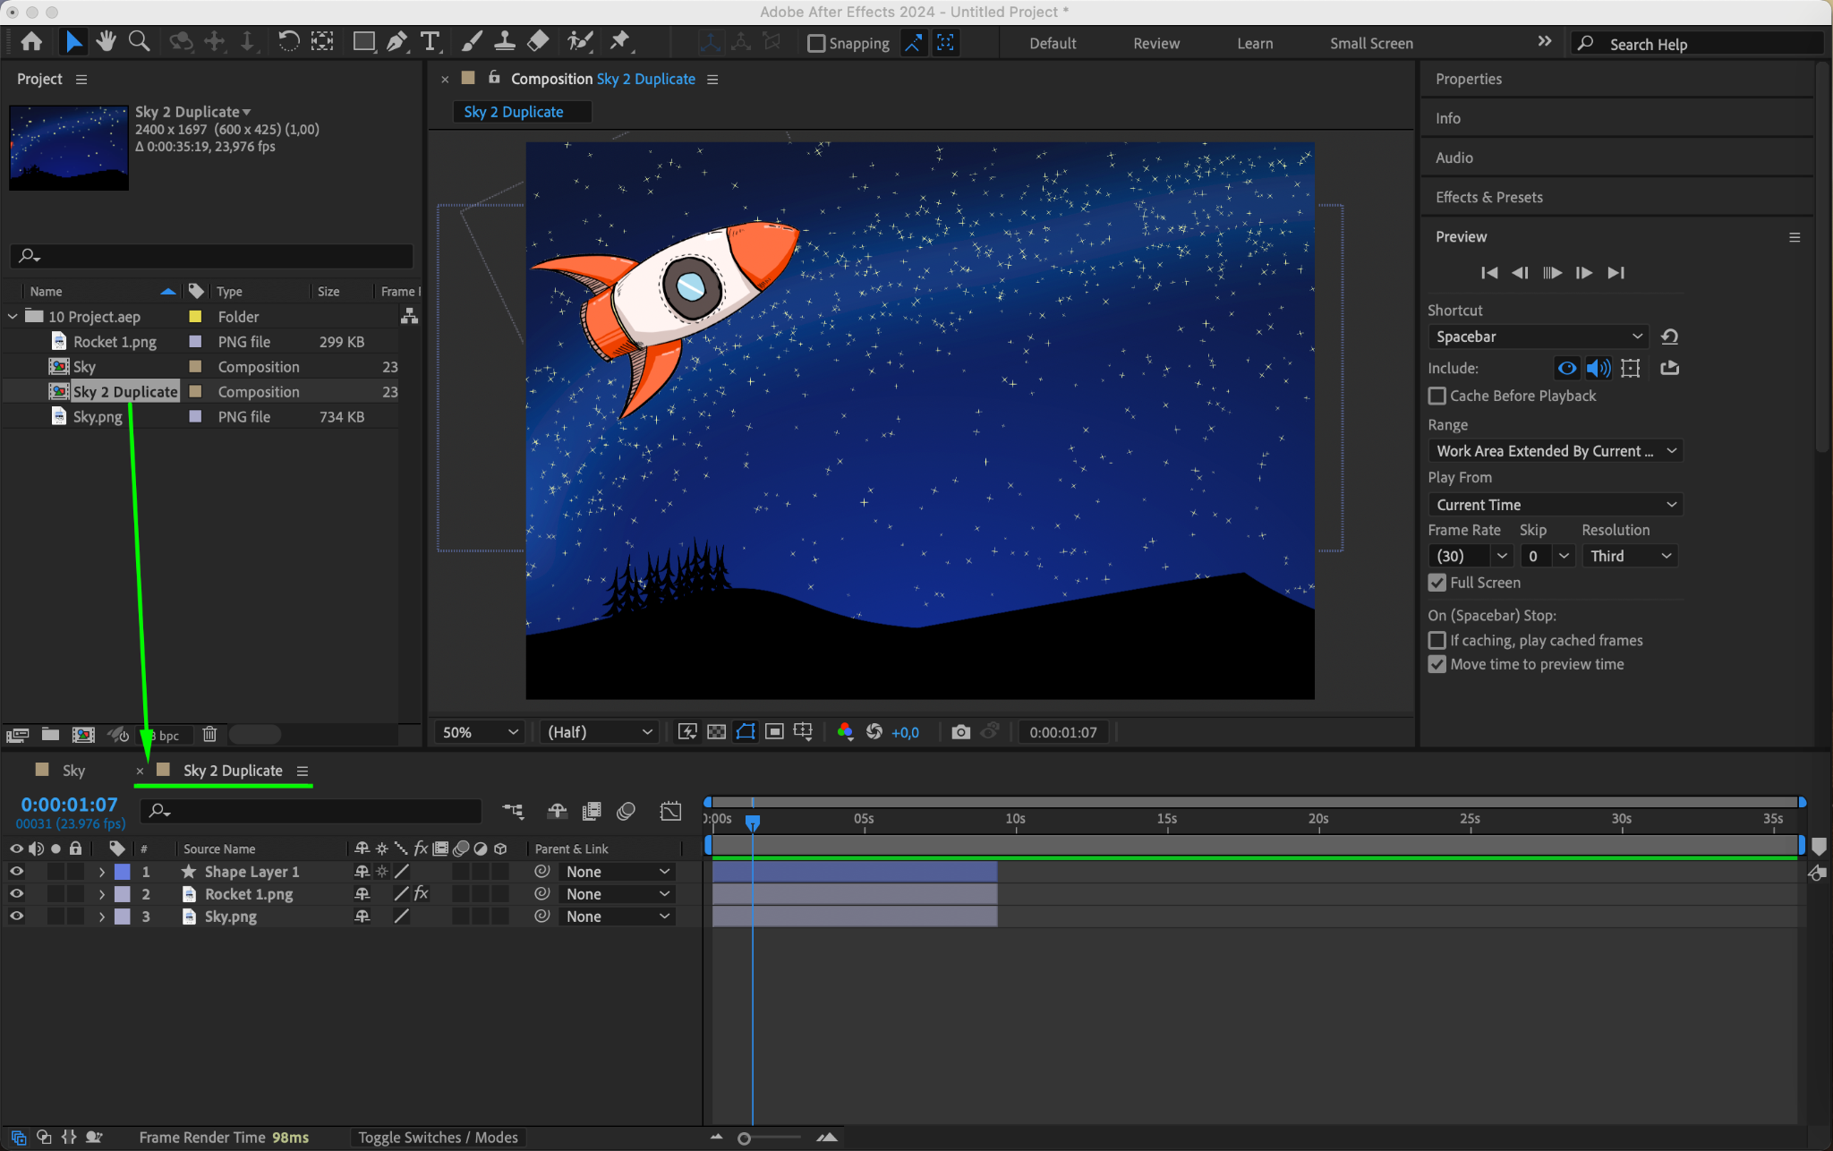Select the Rectangle shape tool
The height and width of the screenshot is (1151, 1833).
pyautogui.click(x=363, y=41)
